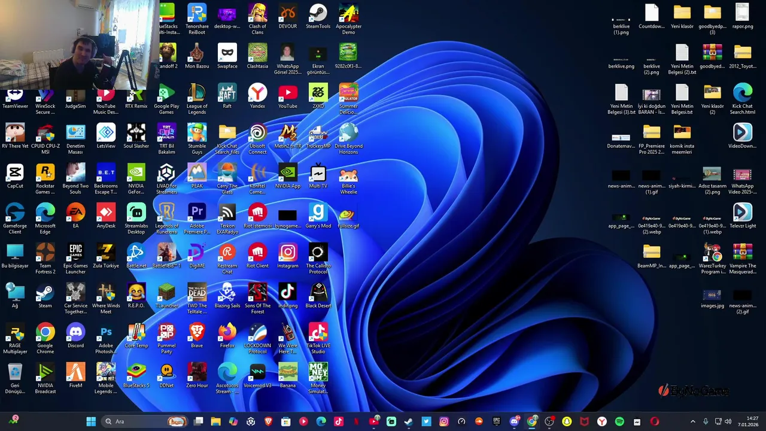Focus the Ara taskbar search box

pyautogui.click(x=145, y=421)
